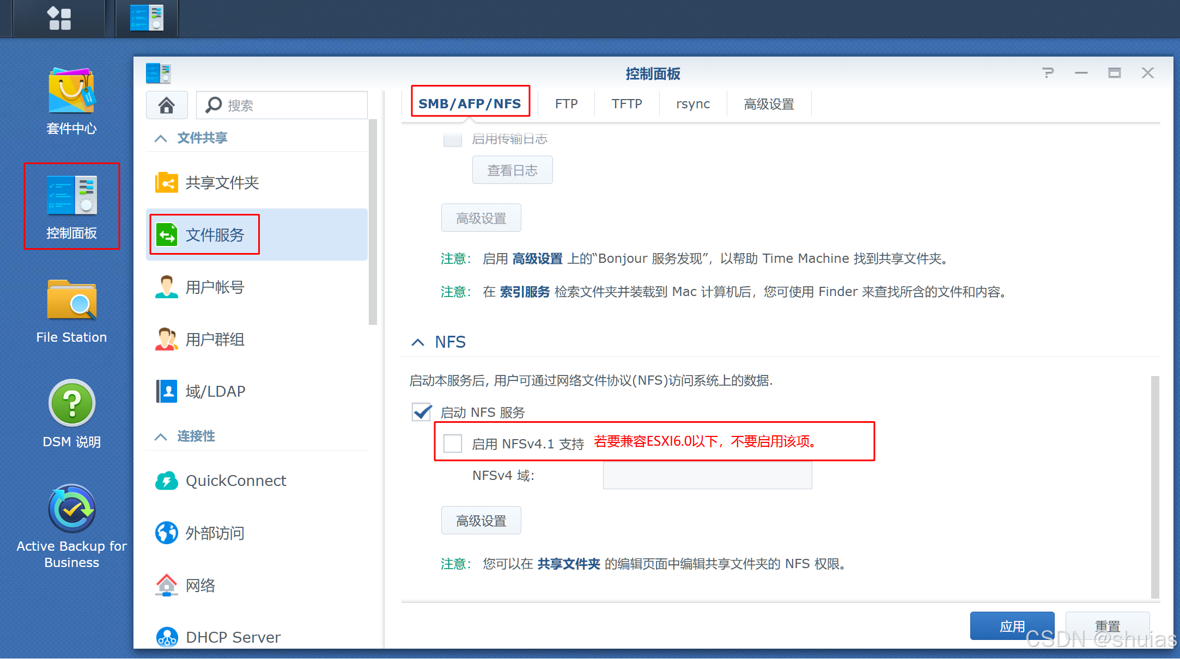Image resolution: width=1180 pixels, height=659 pixels.
Task: Open NFS Advanced Settings button
Action: coord(481,521)
